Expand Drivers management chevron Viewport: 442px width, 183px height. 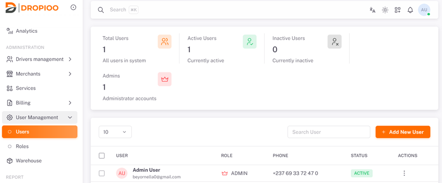tap(70, 59)
